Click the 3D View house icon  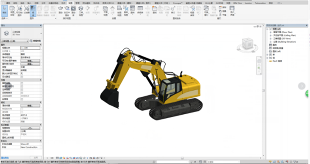[81, 10]
